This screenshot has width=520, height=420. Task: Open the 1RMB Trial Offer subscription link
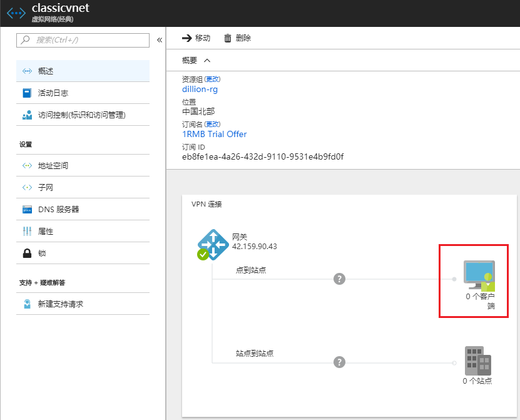point(214,134)
